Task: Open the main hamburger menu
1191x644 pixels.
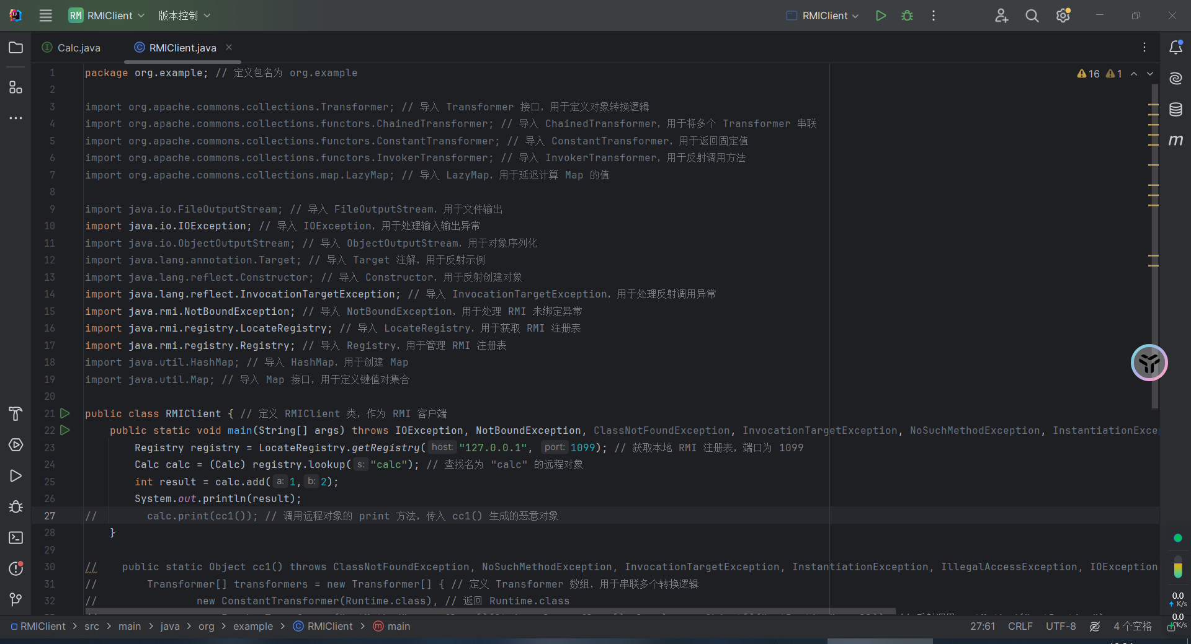Action: click(x=46, y=15)
